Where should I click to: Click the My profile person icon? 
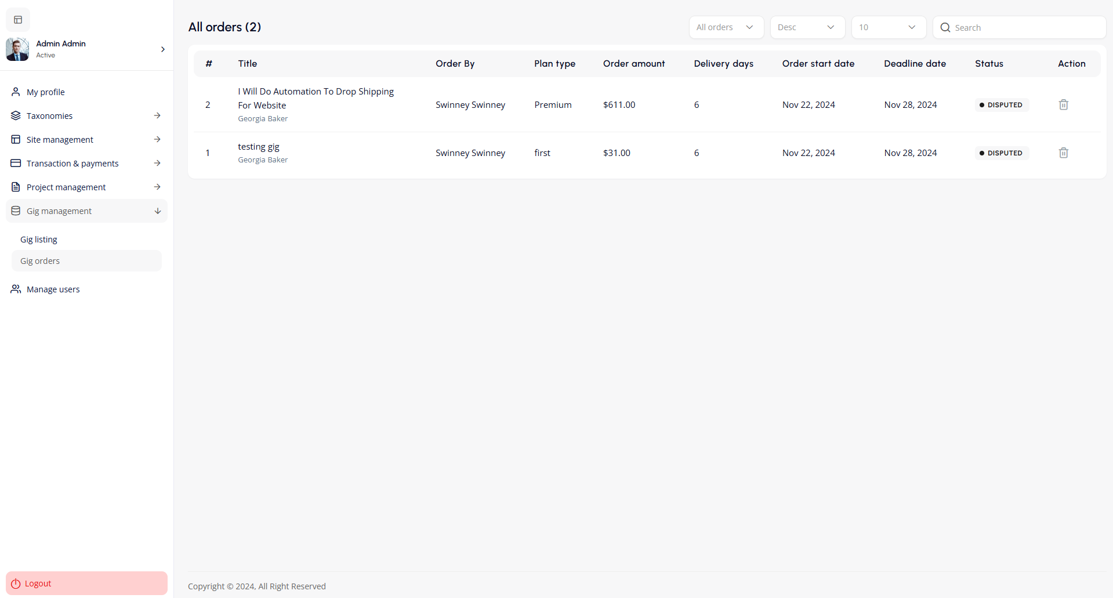pos(16,92)
